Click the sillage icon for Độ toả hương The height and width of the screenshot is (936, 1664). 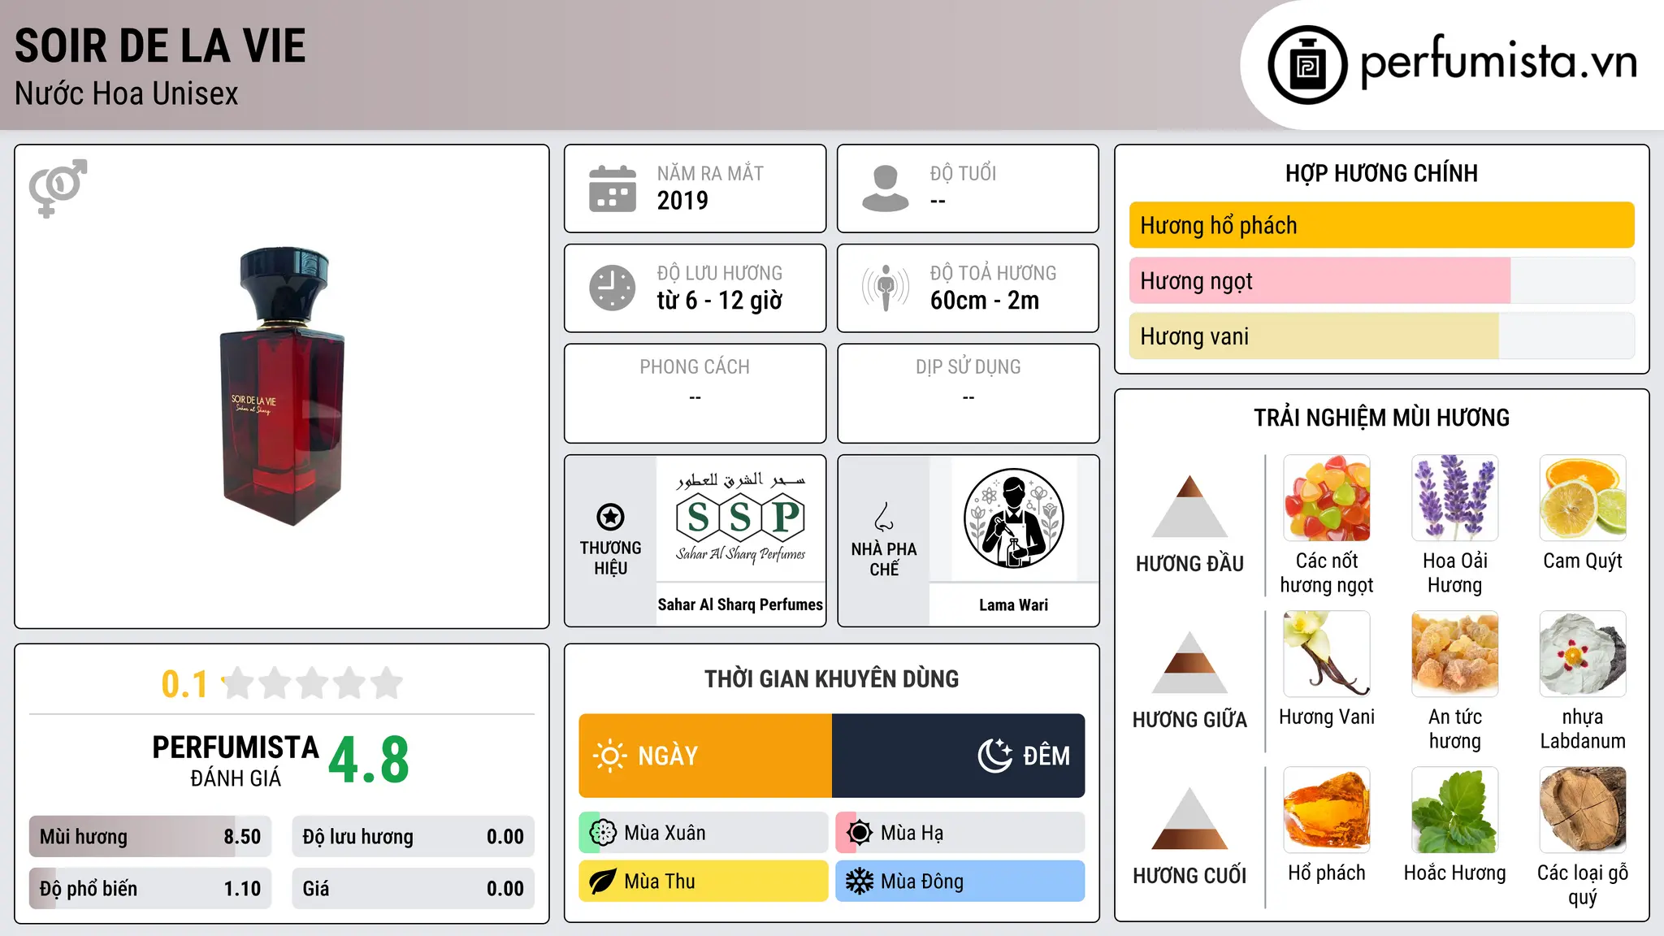[886, 288]
